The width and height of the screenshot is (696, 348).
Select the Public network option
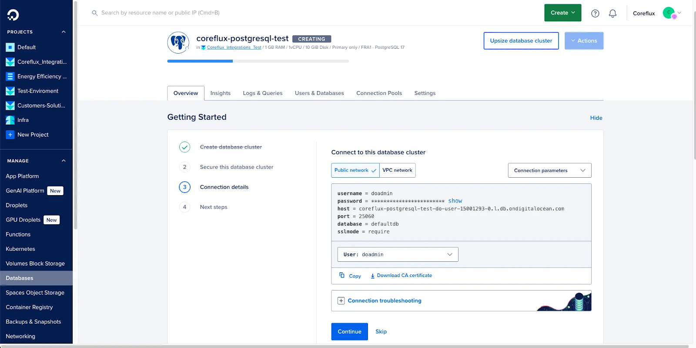click(355, 170)
